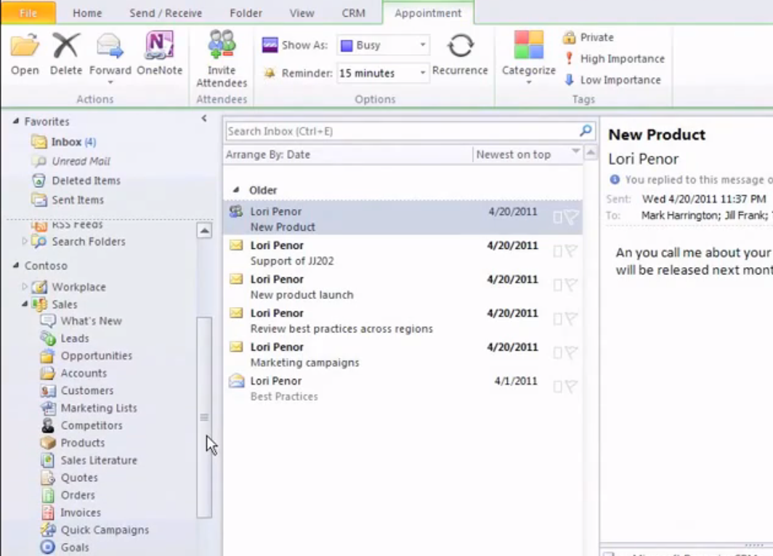Switch to the Folder tab

tap(246, 13)
